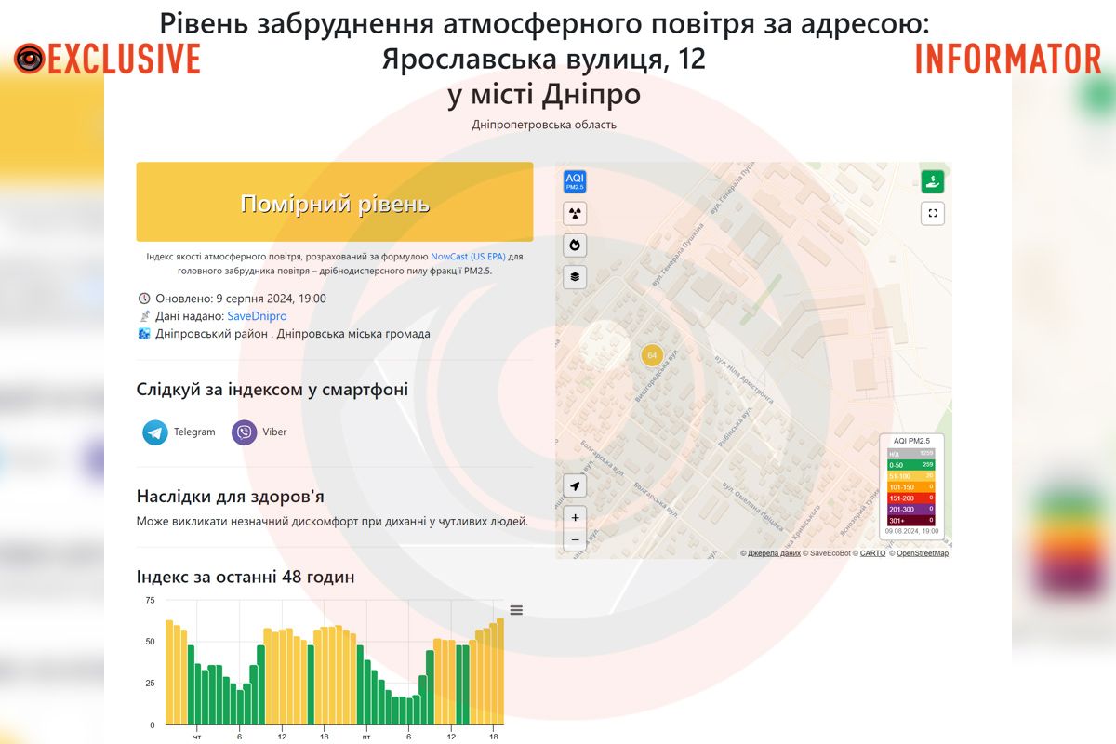This screenshot has height=744, width=1116.
Task: Open the CARTO attribution link
Action: pyautogui.click(x=872, y=553)
